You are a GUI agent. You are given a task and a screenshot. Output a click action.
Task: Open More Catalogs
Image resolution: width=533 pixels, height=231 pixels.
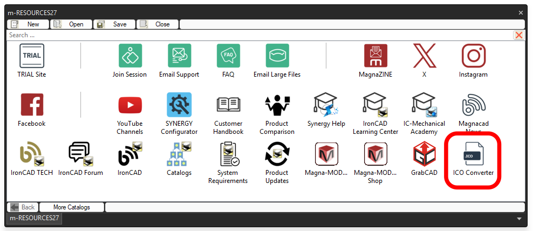[71, 207]
